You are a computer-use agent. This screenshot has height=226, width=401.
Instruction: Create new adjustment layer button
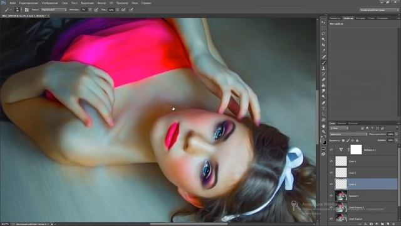(x=377, y=224)
